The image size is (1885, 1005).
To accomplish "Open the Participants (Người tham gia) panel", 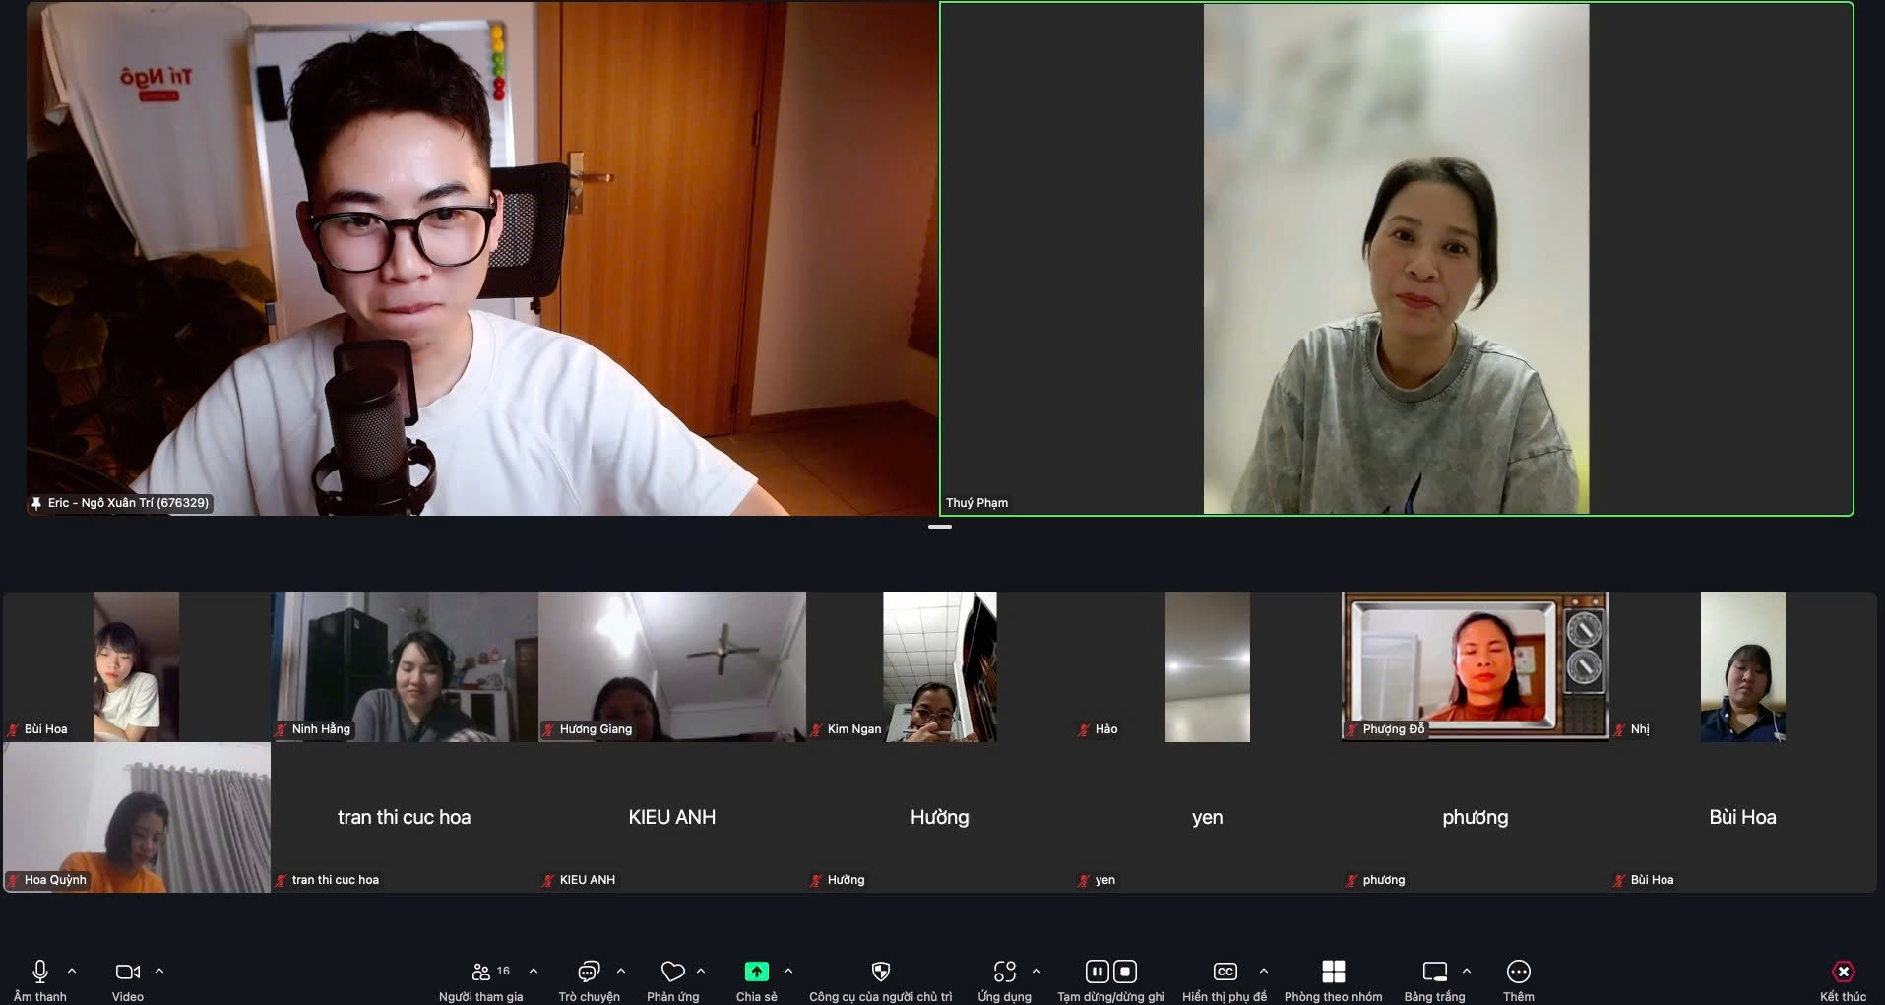I will pos(480,973).
